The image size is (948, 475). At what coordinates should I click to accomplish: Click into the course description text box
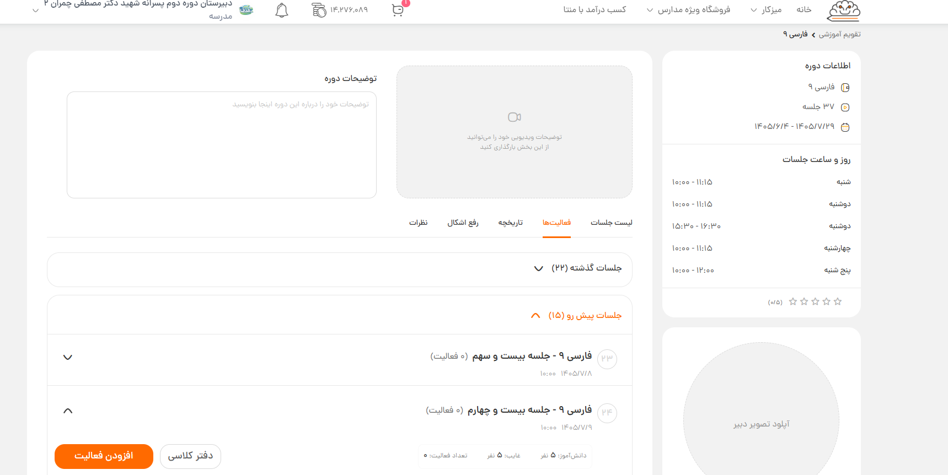(222, 145)
